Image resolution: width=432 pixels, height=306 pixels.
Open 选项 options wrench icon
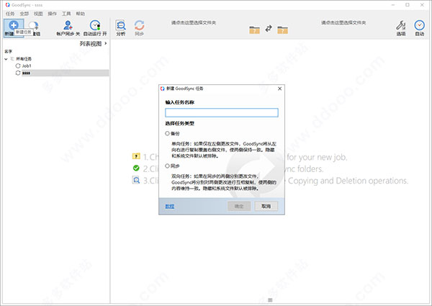point(401,25)
